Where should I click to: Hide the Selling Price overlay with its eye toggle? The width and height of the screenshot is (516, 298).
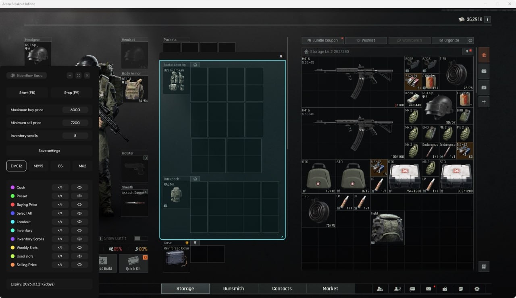point(79,265)
